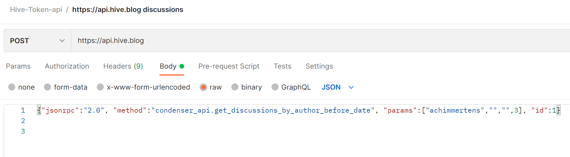Select the raw body radio button
This screenshot has height=157, width=570.
click(203, 87)
